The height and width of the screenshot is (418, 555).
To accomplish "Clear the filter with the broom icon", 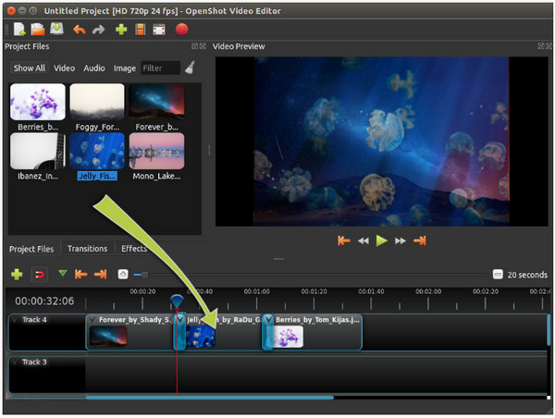I will pyautogui.click(x=190, y=68).
